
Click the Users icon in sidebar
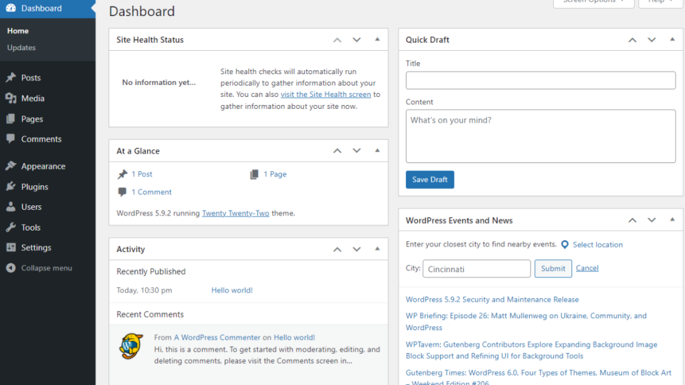(x=11, y=207)
